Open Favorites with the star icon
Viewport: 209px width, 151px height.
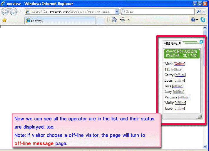[x=4, y=20]
